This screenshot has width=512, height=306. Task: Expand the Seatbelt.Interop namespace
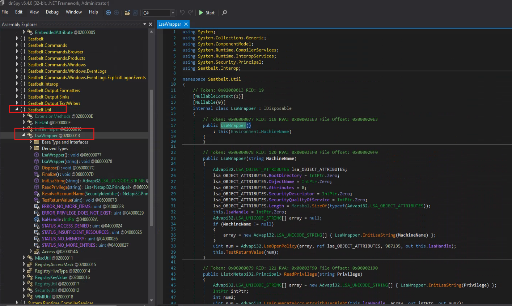click(17, 84)
